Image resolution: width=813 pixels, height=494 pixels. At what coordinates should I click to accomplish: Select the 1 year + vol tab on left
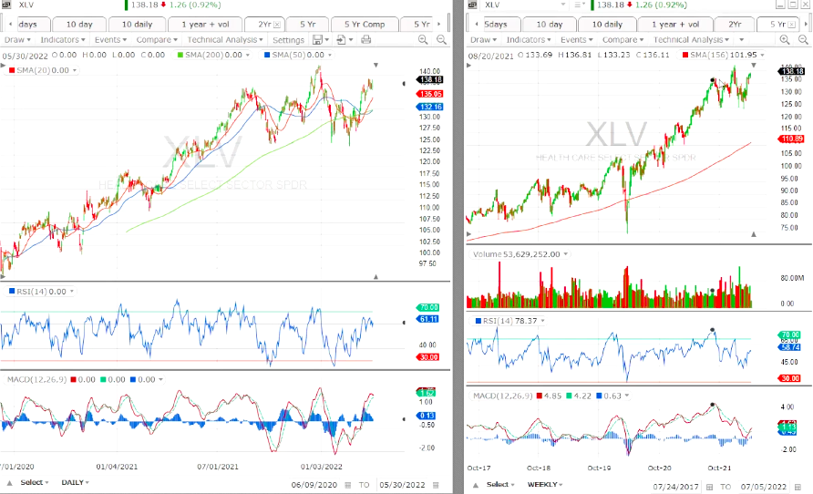tap(205, 25)
